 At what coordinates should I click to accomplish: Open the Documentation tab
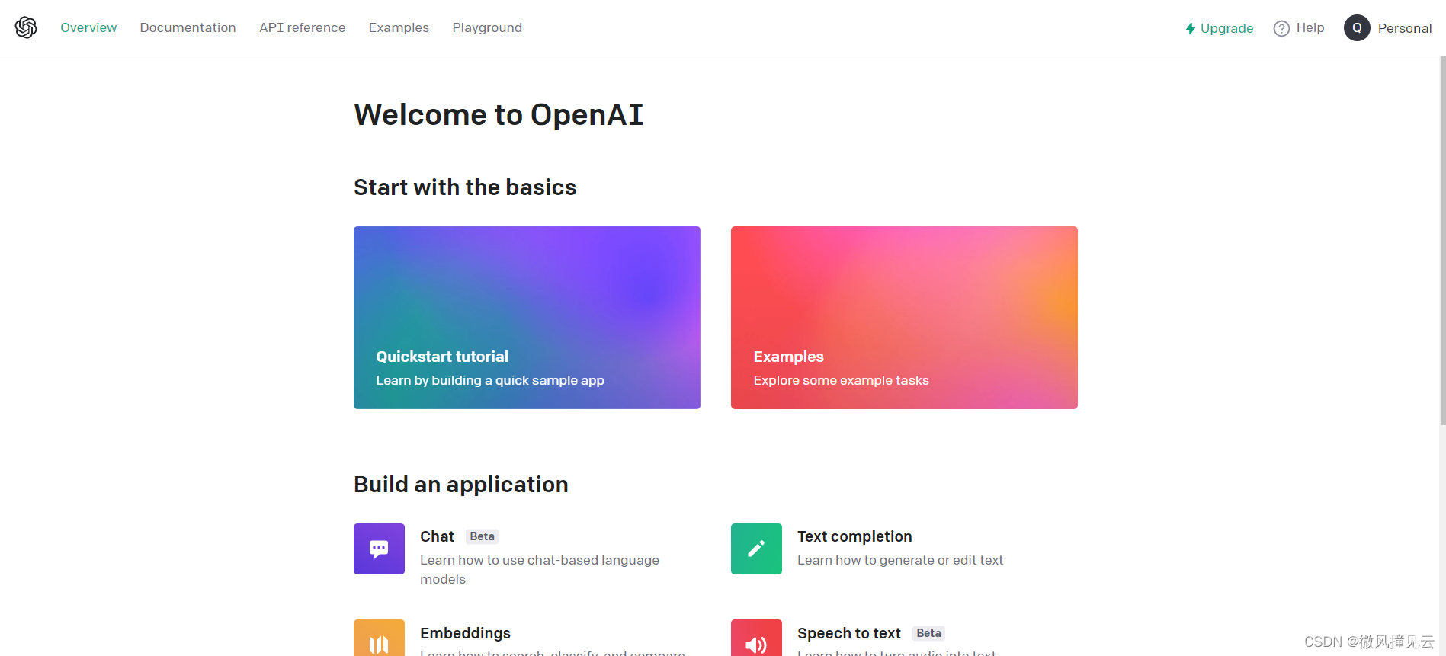click(188, 27)
